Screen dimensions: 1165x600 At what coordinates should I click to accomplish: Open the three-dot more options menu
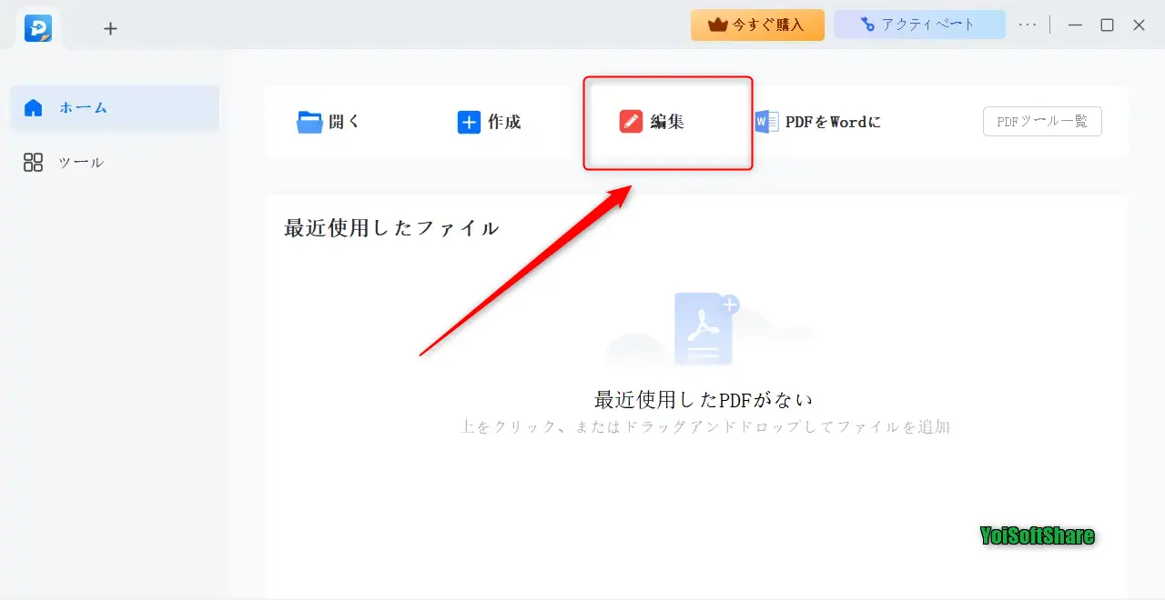[1028, 25]
